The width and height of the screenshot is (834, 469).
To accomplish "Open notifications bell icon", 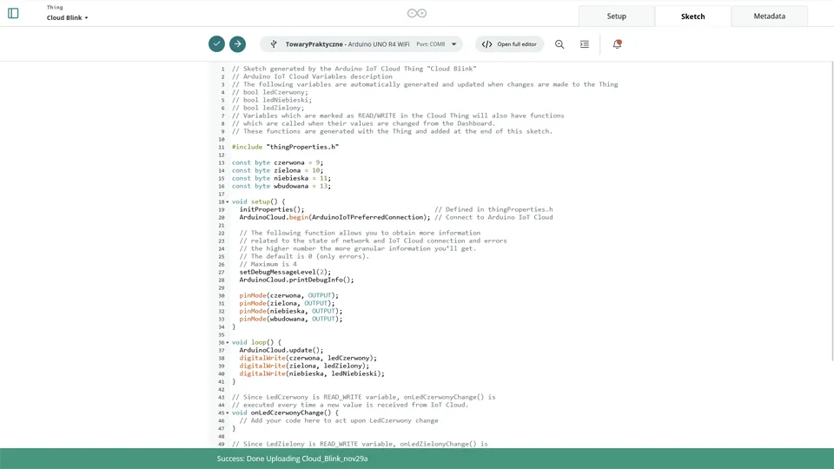I will (x=617, y=44).
